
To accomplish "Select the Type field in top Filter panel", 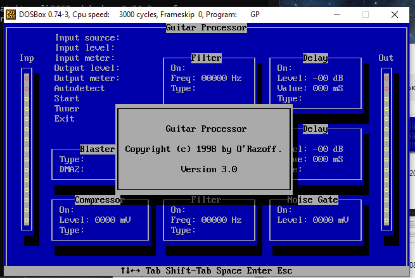I will coord(183,89).
